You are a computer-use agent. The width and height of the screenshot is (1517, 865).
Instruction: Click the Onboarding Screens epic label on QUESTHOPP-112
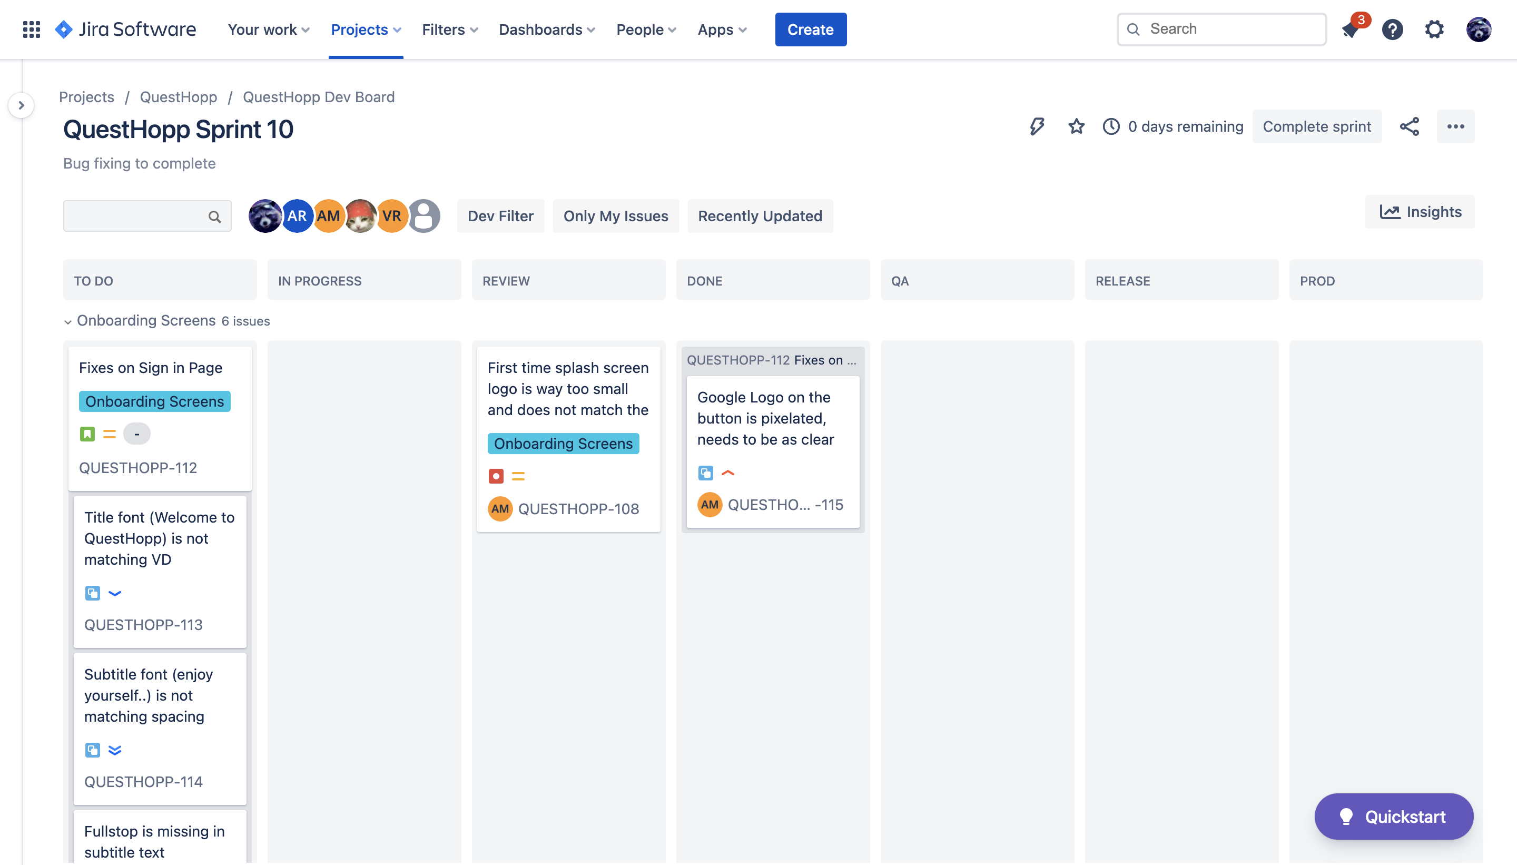154,401
